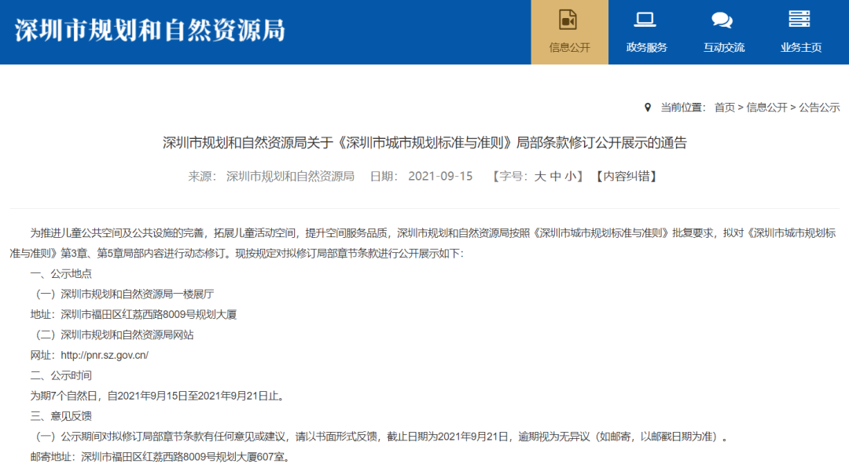Click the heading 一、公示地点

click(61, 274)
